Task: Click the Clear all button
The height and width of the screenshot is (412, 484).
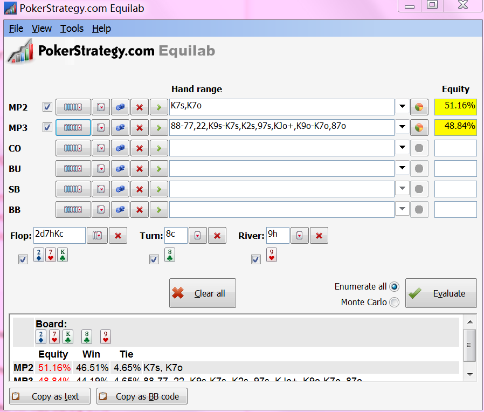Action: (x=203, y=293)
